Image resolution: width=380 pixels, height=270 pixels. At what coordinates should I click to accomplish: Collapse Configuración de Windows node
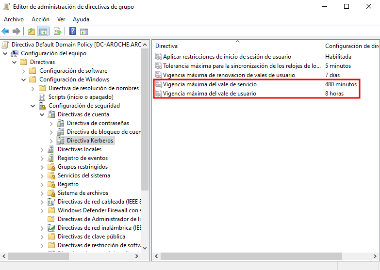23,79
